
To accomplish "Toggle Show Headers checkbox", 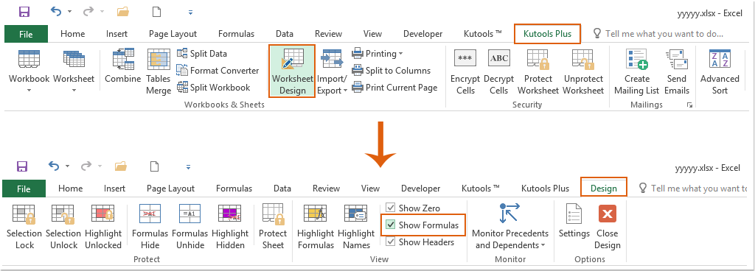I will pos(391,242).
